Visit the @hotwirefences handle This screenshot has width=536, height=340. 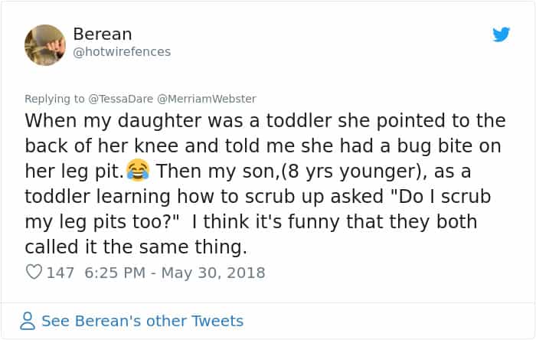(x=122, y=52)
